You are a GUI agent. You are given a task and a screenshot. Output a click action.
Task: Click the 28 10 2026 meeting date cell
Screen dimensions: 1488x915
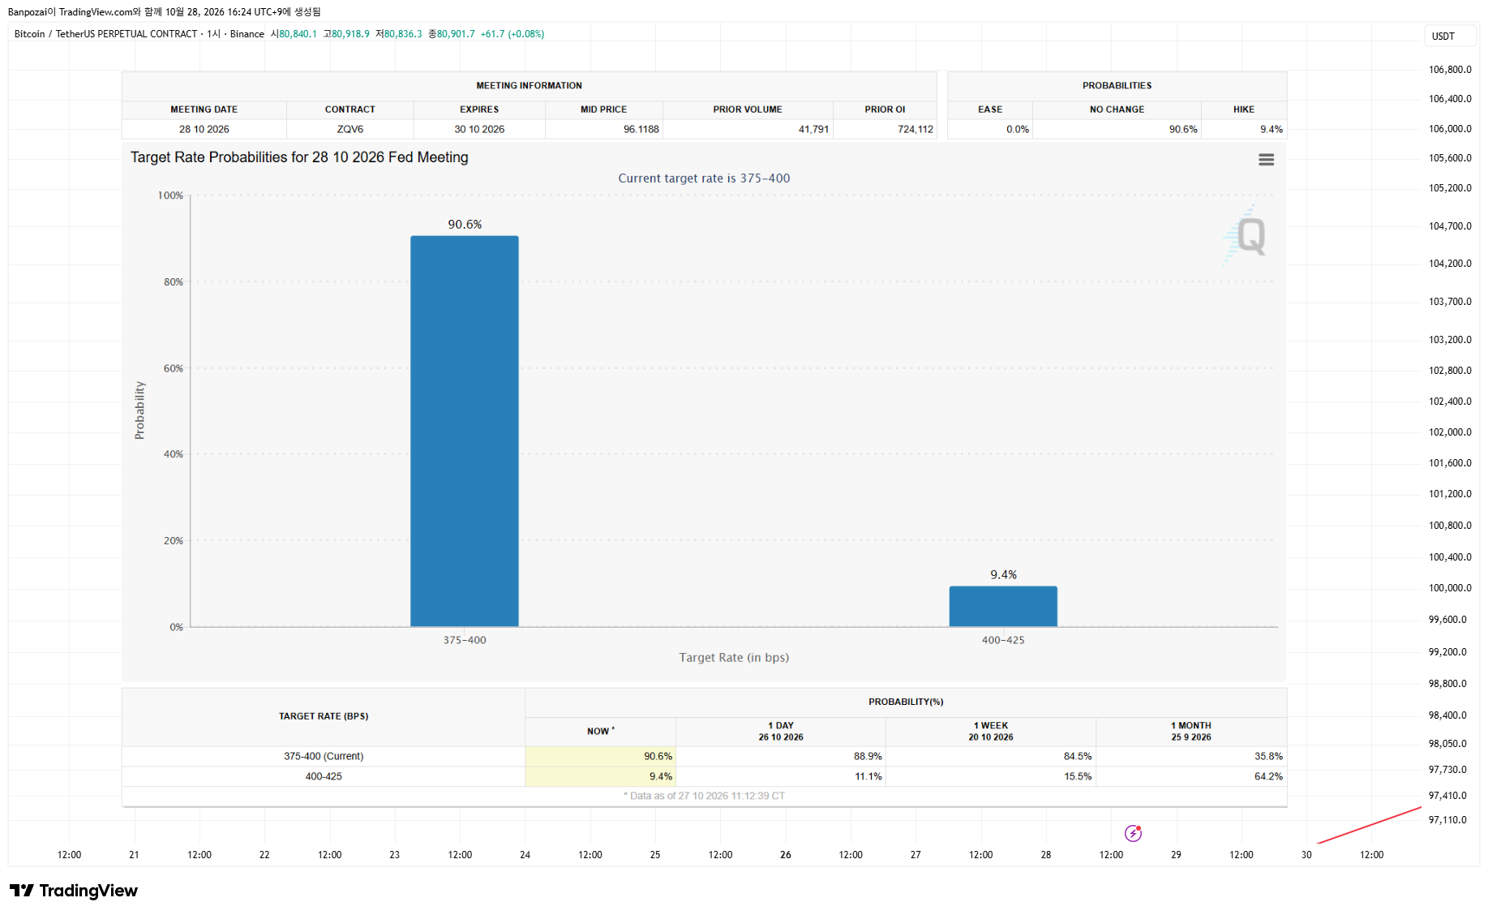pos(204,129)
